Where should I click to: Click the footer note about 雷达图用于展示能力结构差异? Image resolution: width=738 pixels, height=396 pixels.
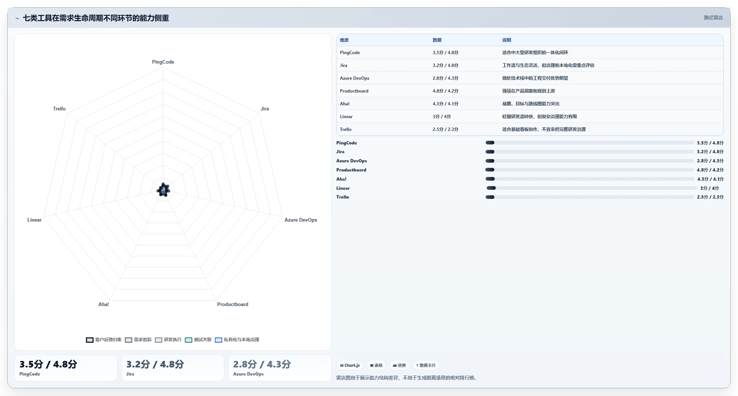pyautogui.click(x=407, y=378)
